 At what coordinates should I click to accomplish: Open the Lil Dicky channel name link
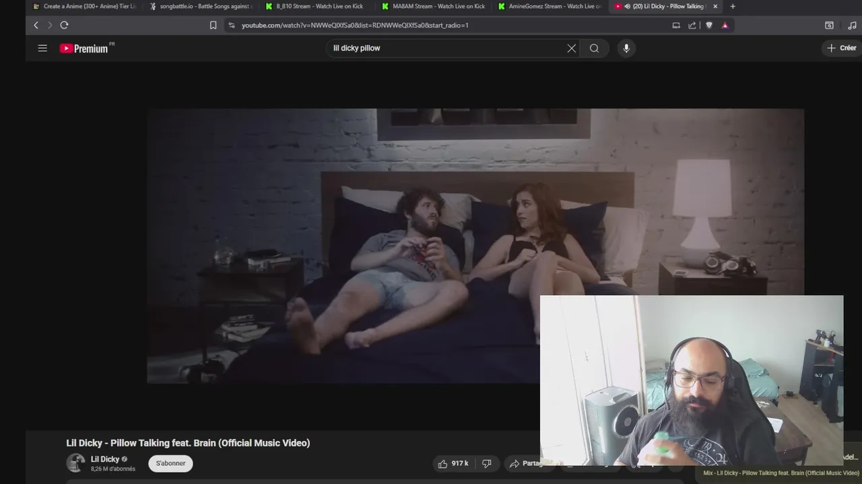[105, 459]
